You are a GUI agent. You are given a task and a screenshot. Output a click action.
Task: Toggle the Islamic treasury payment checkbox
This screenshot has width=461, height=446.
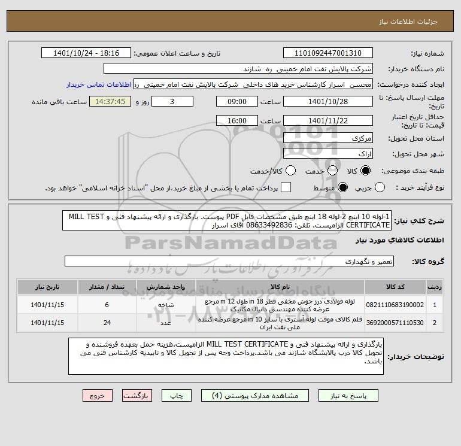click(x=286, y=187)
